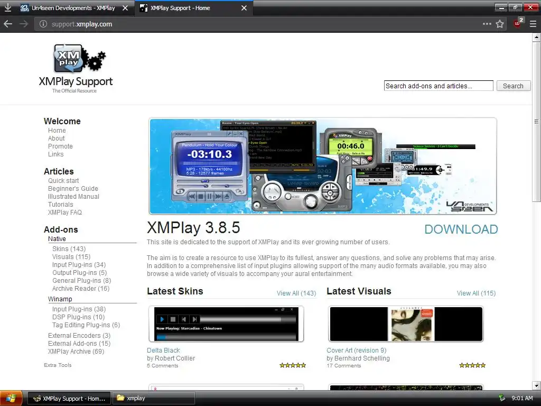Open the Windows Start button
This screenshot has width=541, height=406.
tap(11, 398)
